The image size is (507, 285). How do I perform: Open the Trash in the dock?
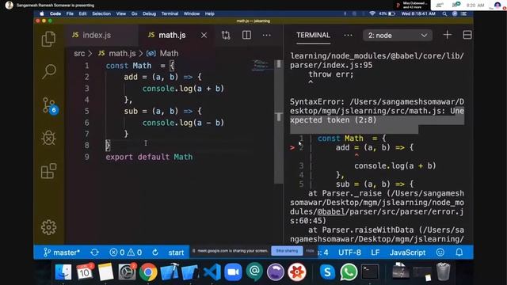point(443,272)
